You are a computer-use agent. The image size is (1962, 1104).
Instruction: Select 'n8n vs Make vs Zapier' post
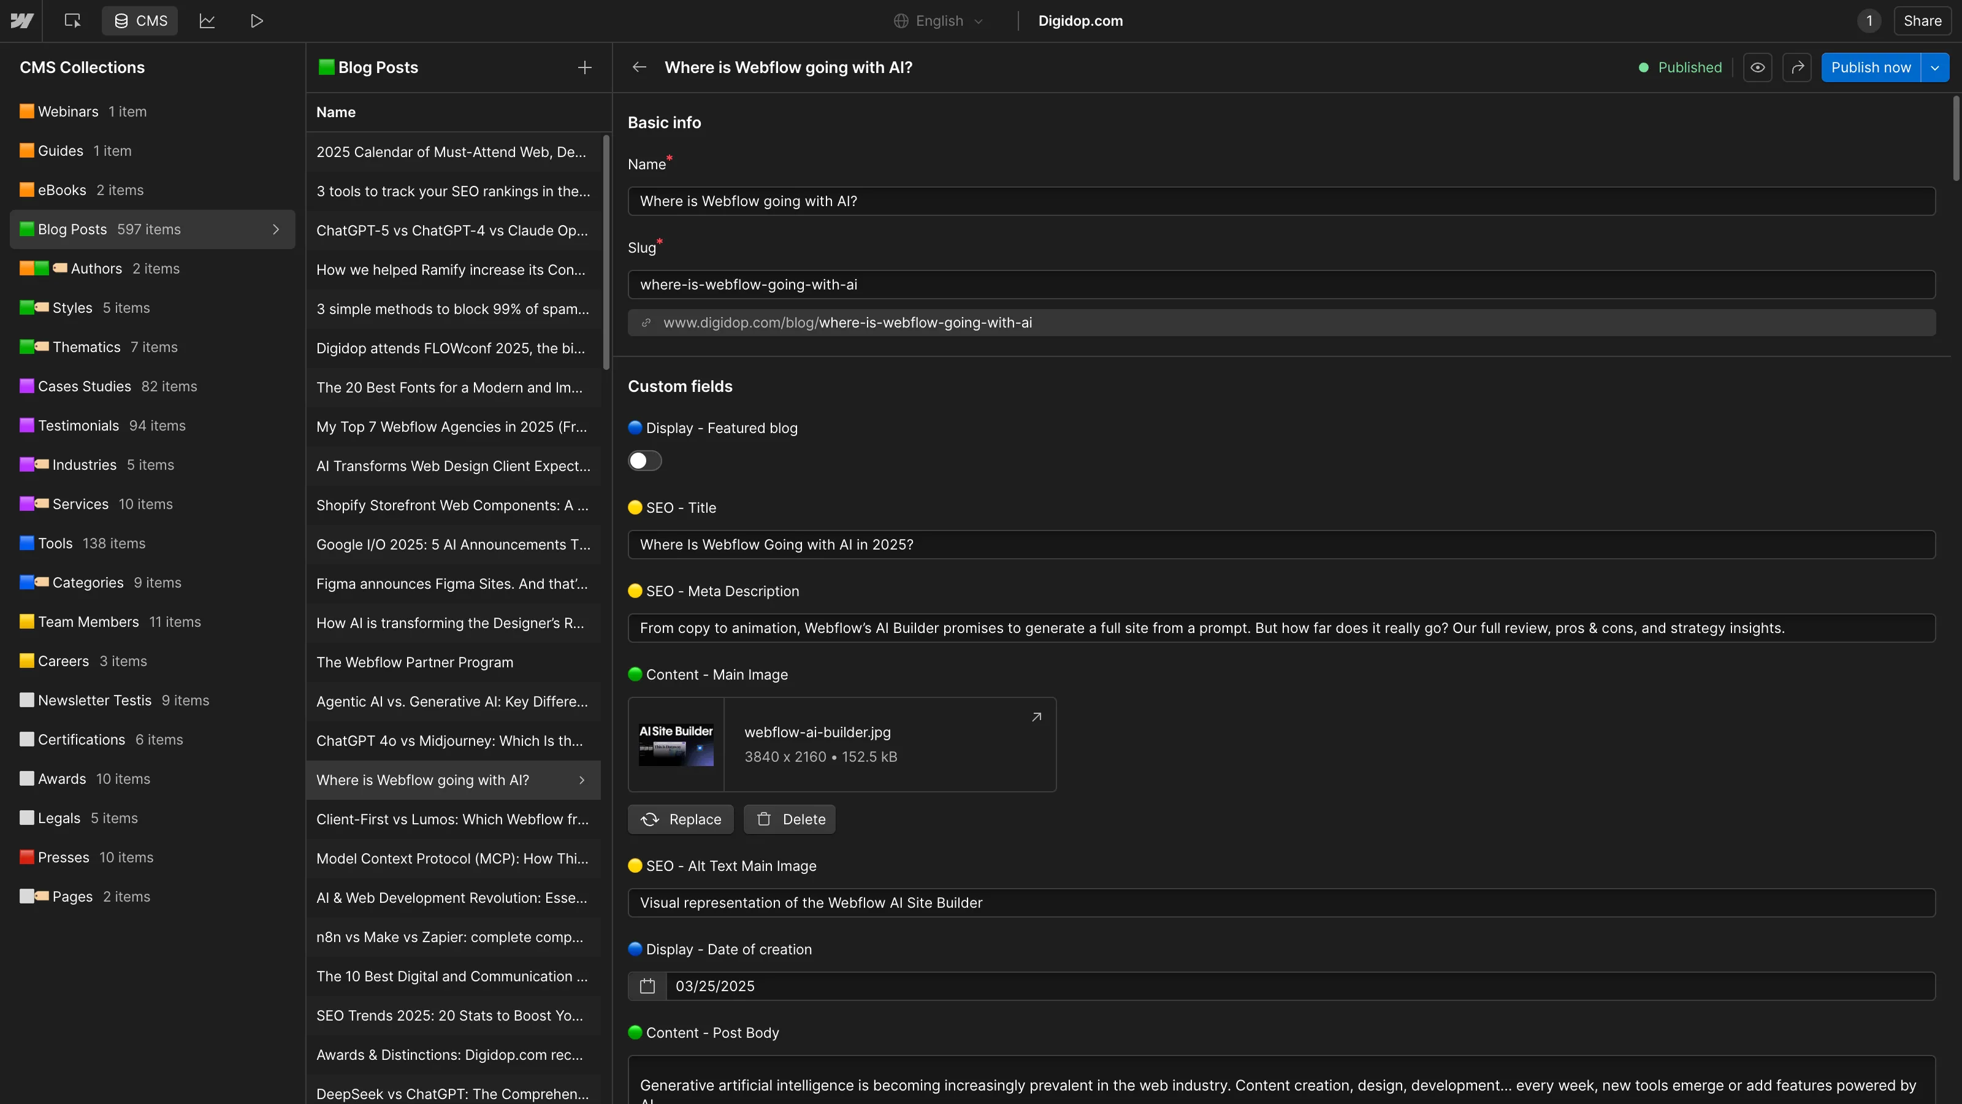(453, 937)
